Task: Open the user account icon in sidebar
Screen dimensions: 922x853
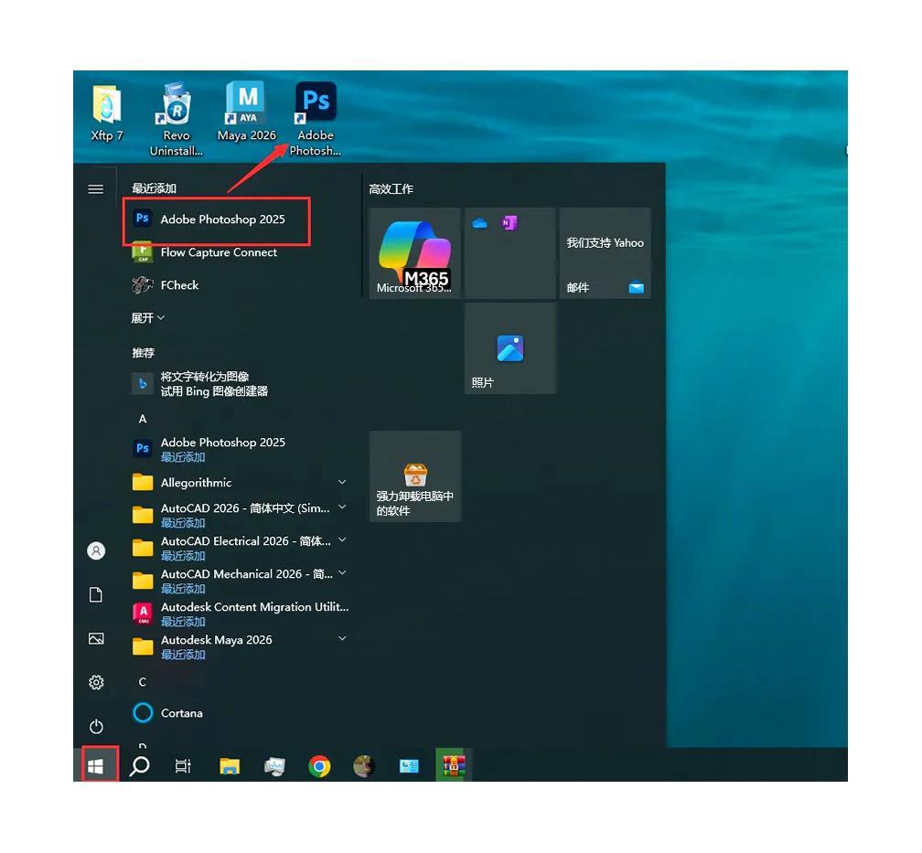Action: click(96, 550)
